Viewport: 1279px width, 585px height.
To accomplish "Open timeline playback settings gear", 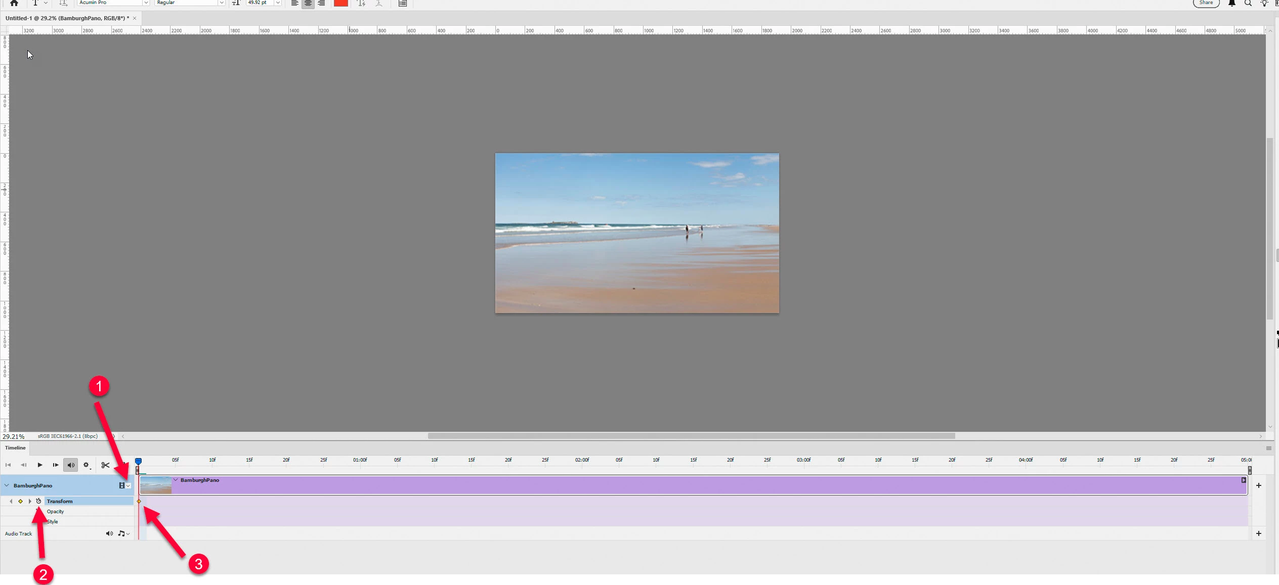I will 86,465.
